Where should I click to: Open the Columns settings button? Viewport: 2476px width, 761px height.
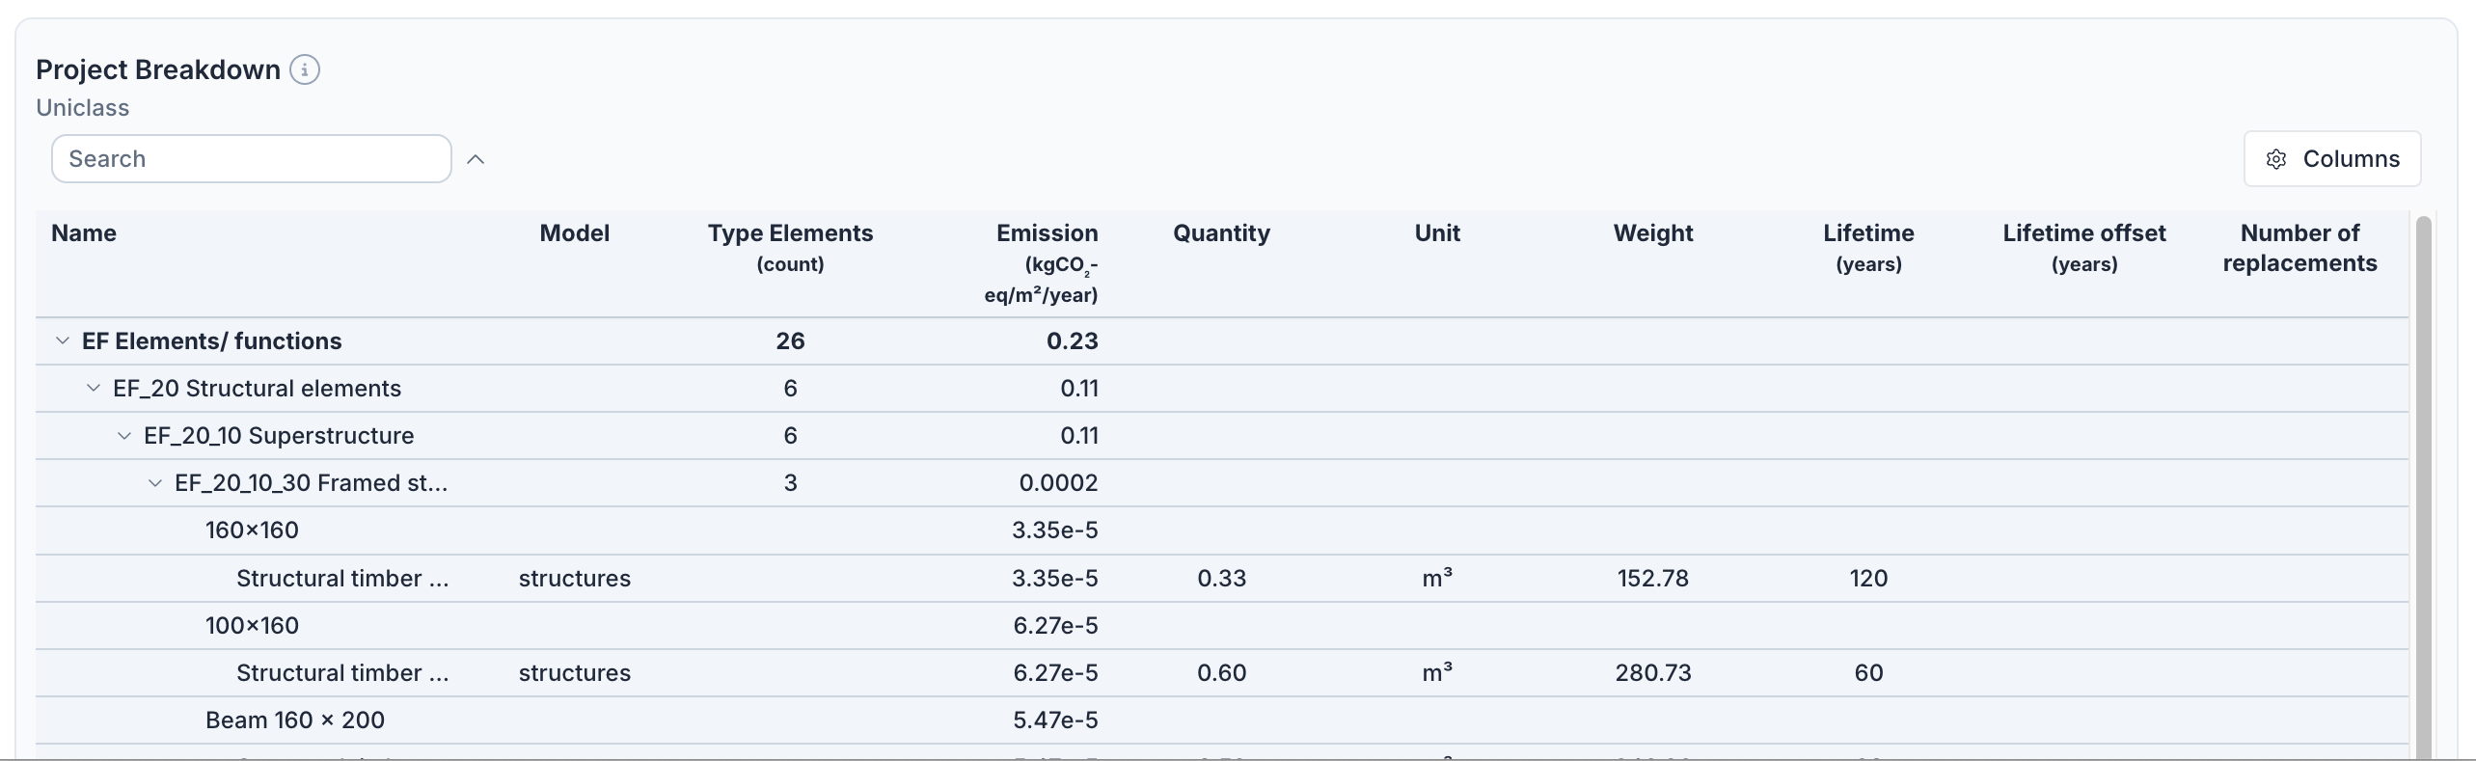coord(2332,159)
